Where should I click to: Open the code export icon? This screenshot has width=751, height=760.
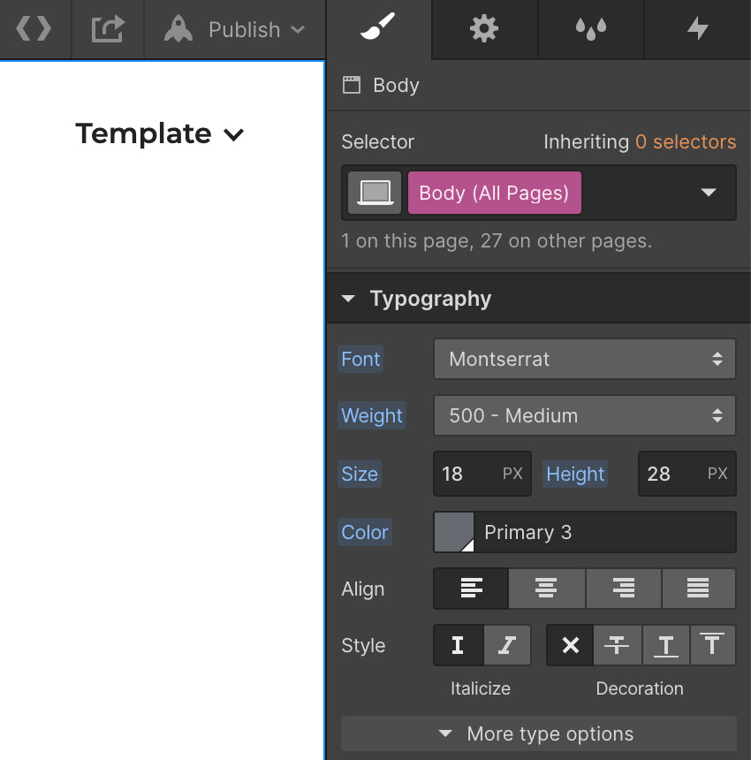pyautogui.click(x=34, y=29)
